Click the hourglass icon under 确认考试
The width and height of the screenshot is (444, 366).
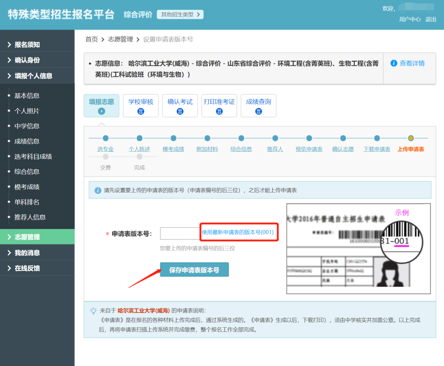(180, 111)
